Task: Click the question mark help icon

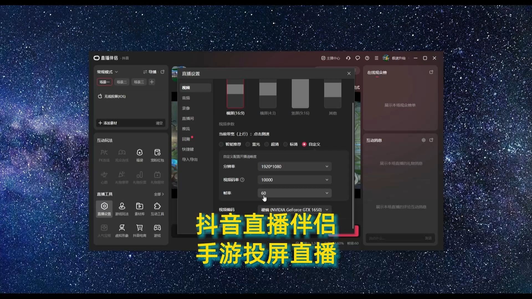Action: pos(367,58)
